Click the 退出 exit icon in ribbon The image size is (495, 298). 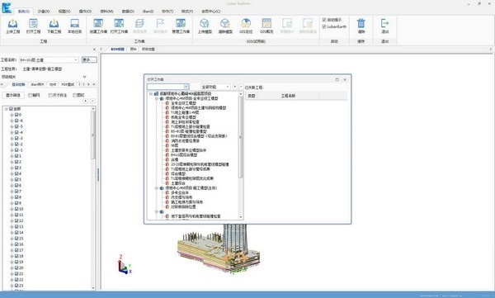[x=384, y=26]
